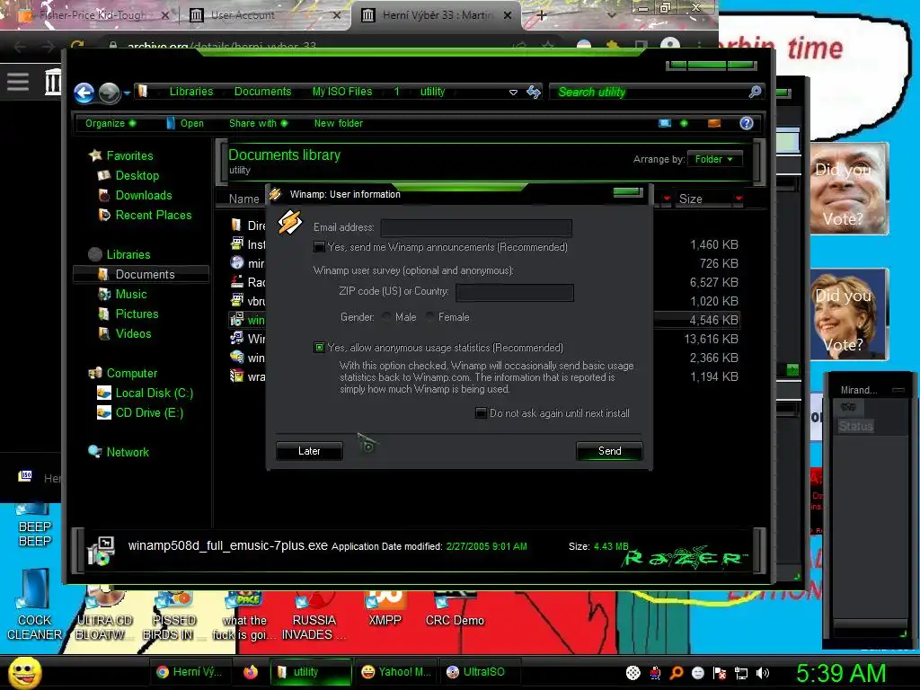
Task: Select the Male gender radio button
Action: [x=386, y=317]
